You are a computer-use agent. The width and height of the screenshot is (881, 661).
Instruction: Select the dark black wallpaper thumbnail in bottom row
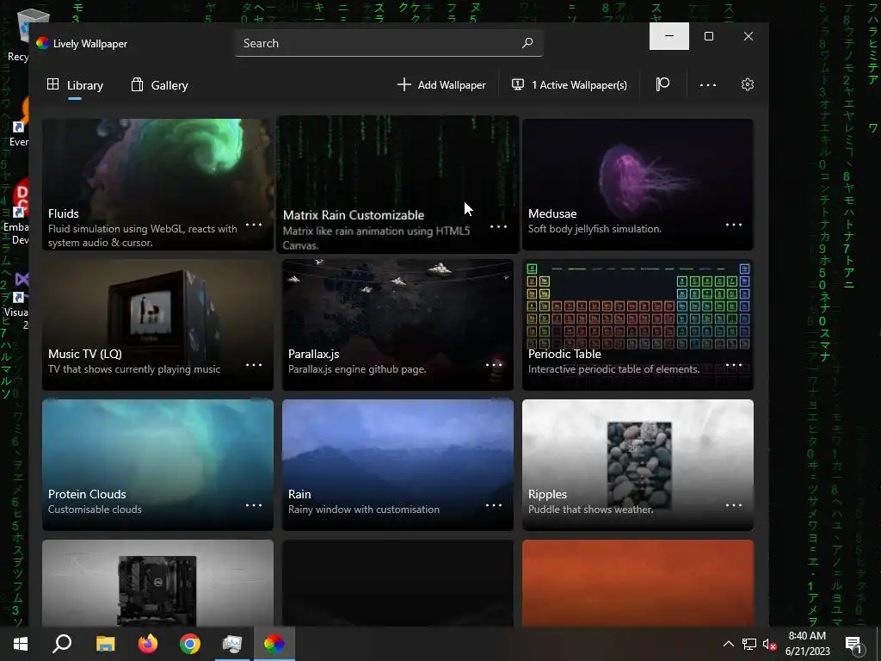(x=397, y=583)
